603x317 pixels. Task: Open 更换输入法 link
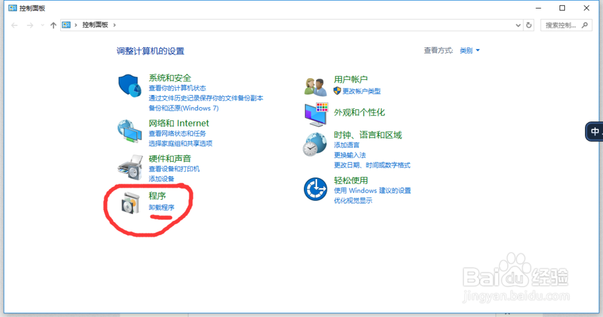tap(350, 155)
